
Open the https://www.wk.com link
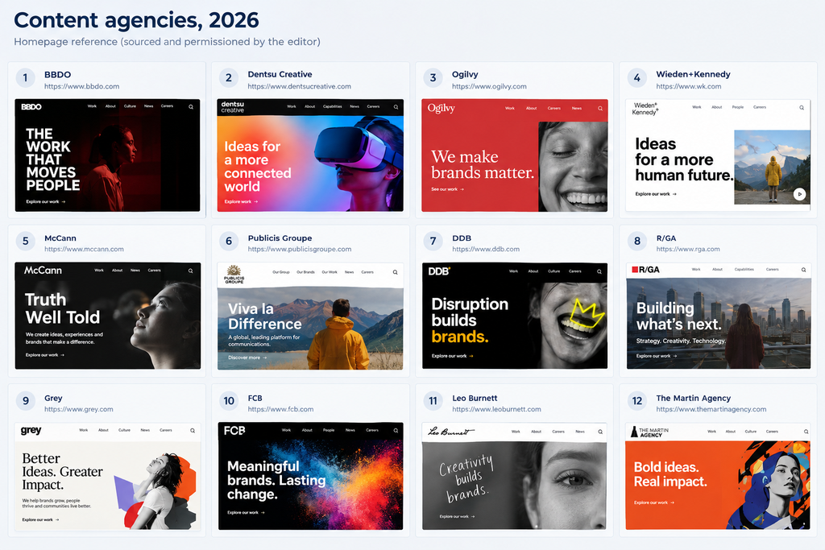(x=689, y=86)
